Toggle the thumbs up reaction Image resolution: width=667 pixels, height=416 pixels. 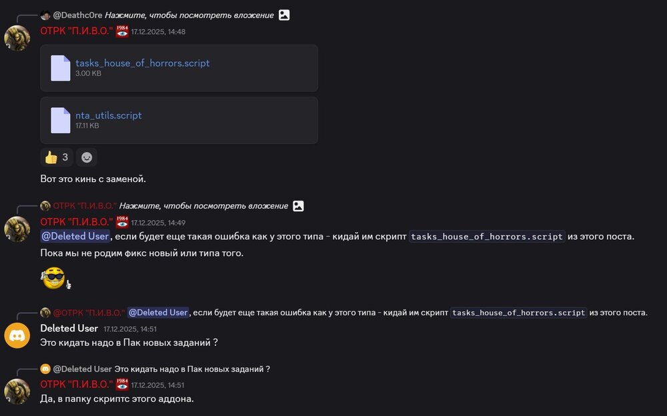click(x=57, y=157)
